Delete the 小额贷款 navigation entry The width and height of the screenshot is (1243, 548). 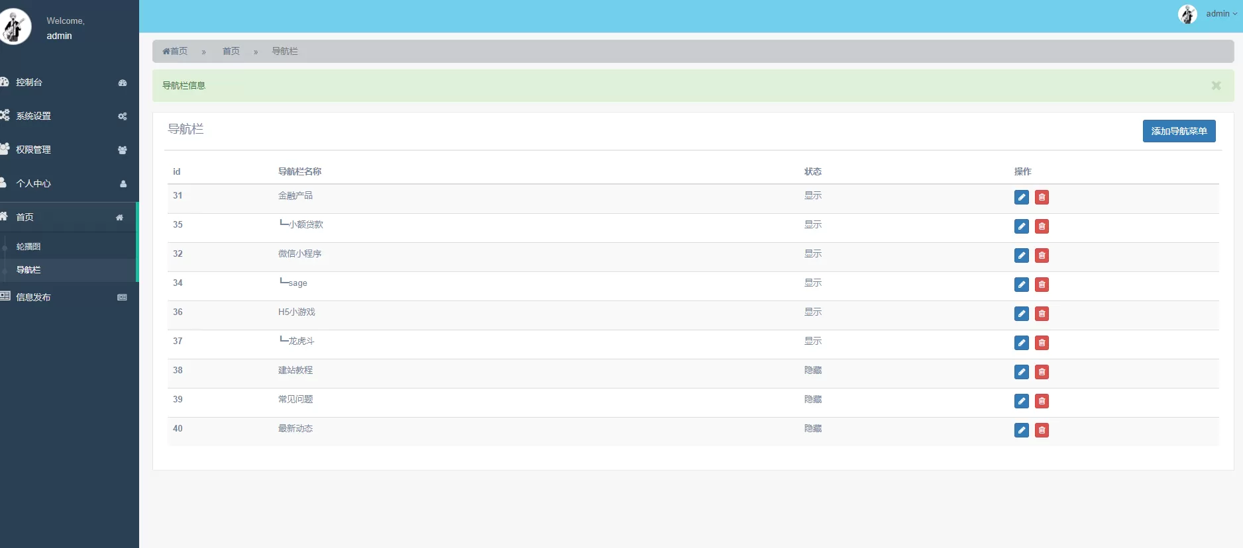pos(1042,226)
